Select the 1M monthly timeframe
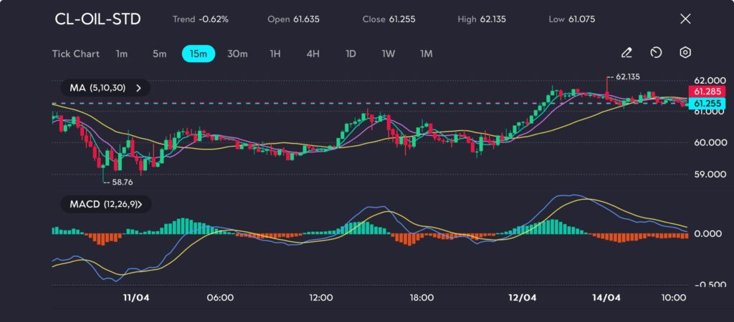 426,54
